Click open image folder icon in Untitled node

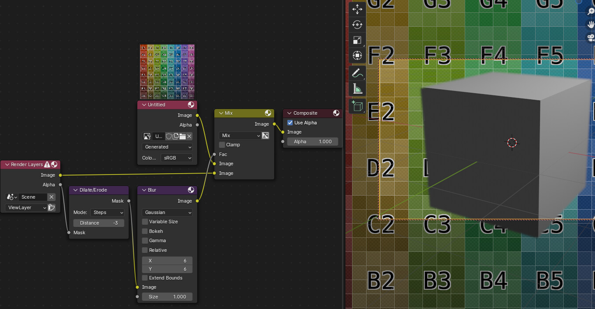[182, 136]
